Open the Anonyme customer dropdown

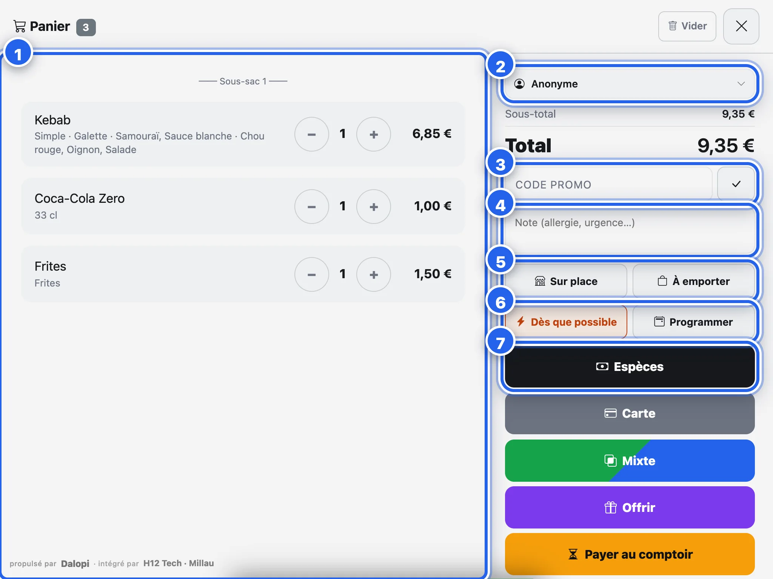click(x=630, y=84)
